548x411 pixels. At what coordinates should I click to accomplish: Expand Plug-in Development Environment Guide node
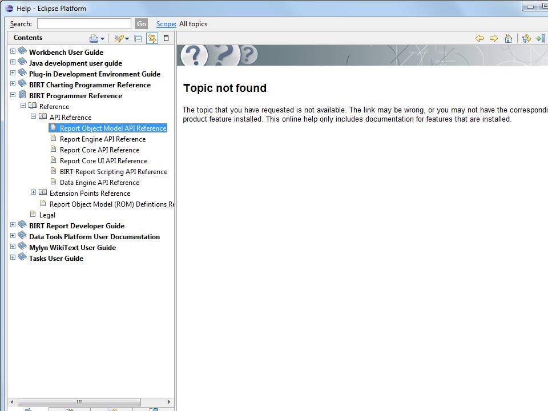click(13, 72)
